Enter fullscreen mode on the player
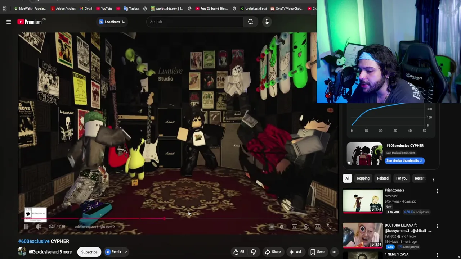 pyautogui.click(x=329, y=227)
